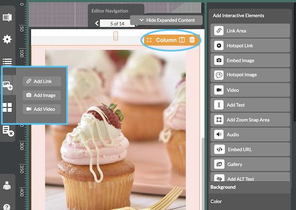Open the list view icon in sidebar
The image size is (296, 210).
pyautogui.click(x=7, y=61)
